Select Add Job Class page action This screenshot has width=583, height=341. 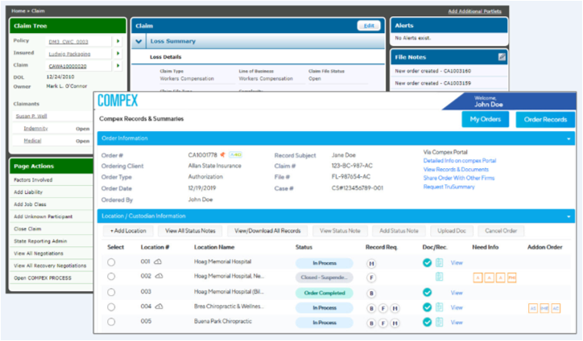point(30,204)
